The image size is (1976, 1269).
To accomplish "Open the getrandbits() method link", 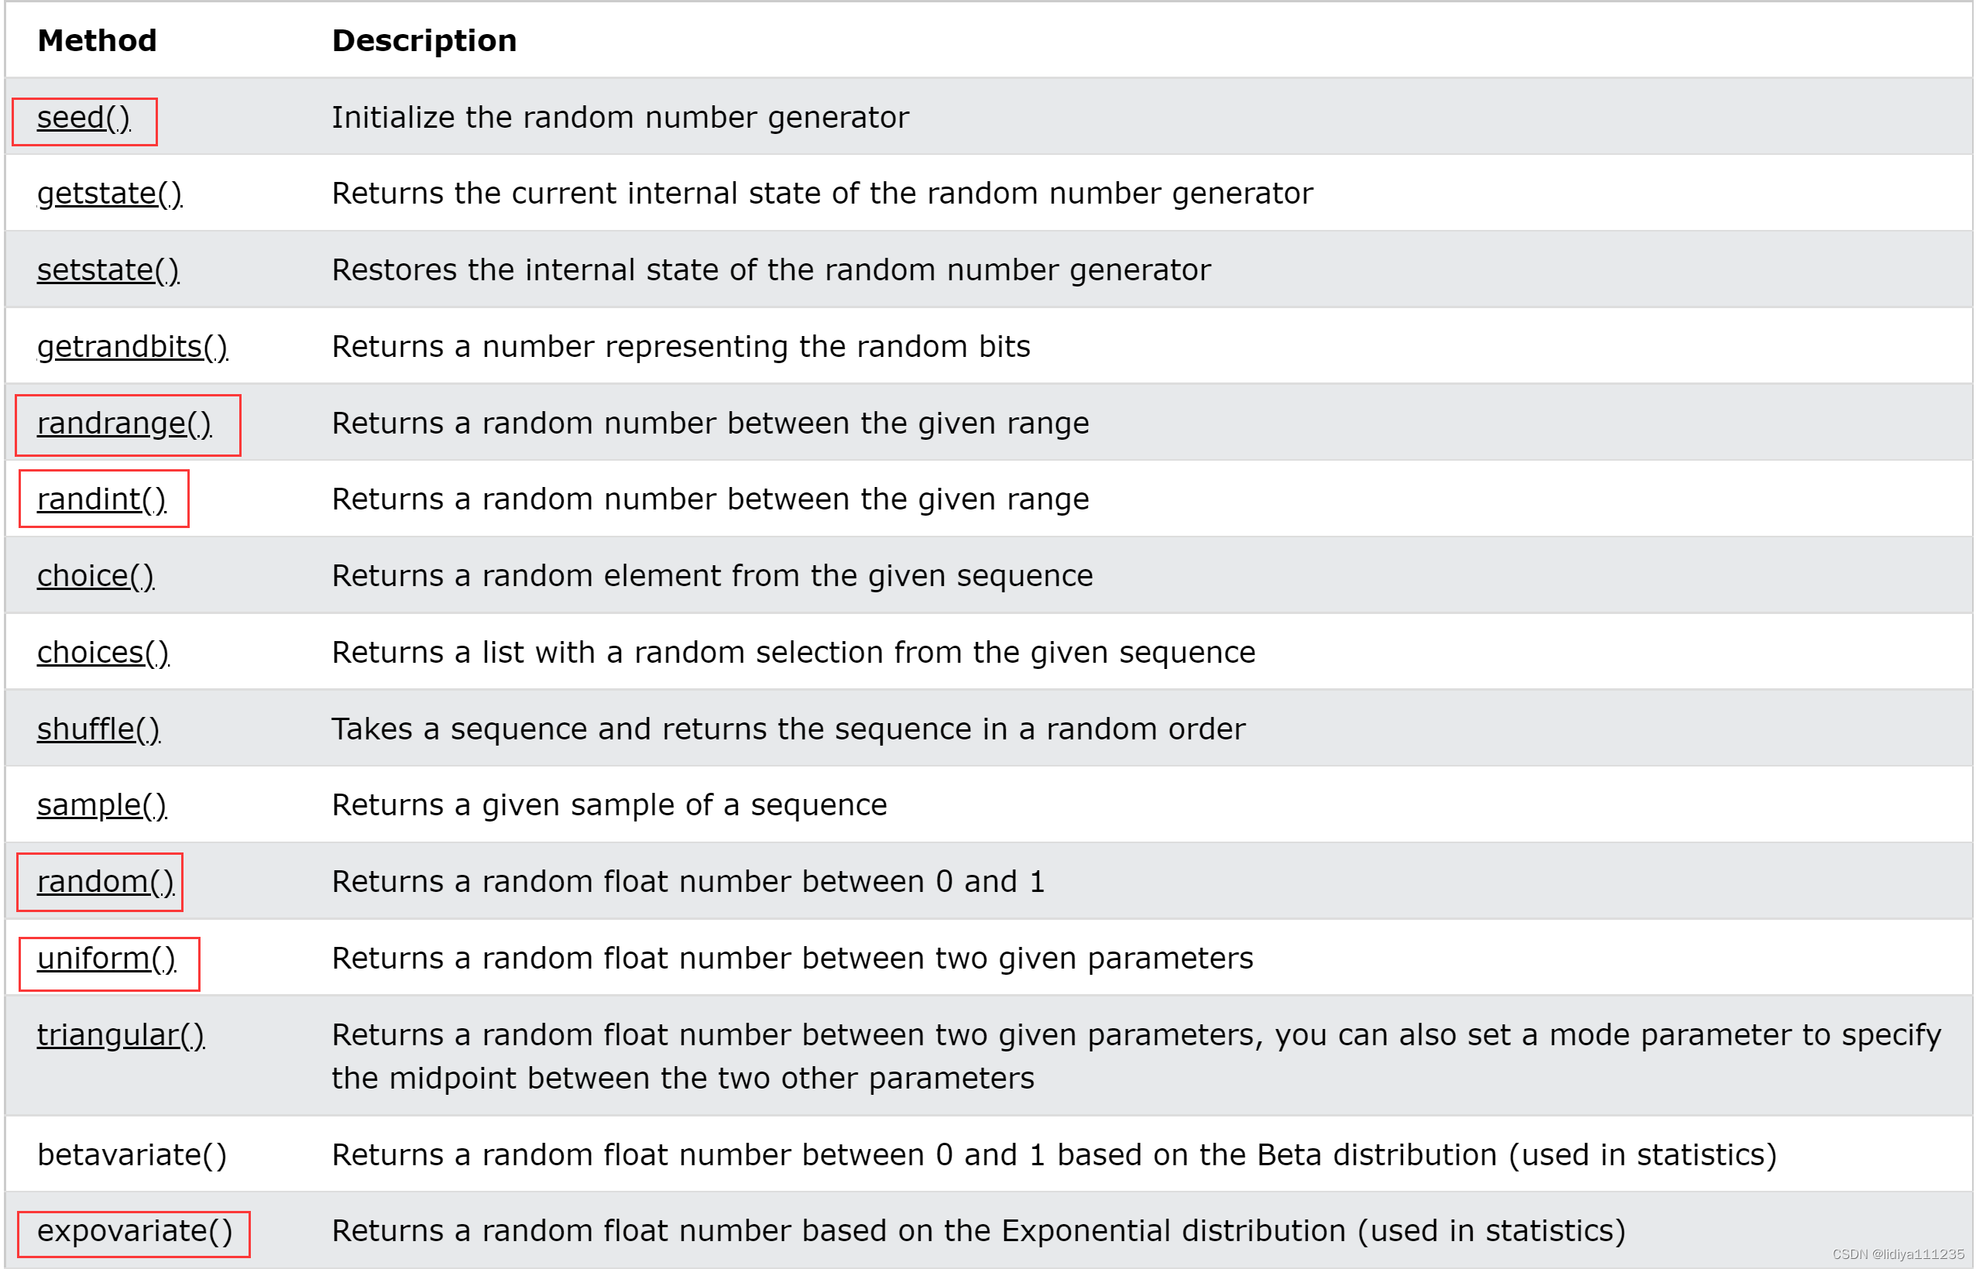I will point(132,347).
